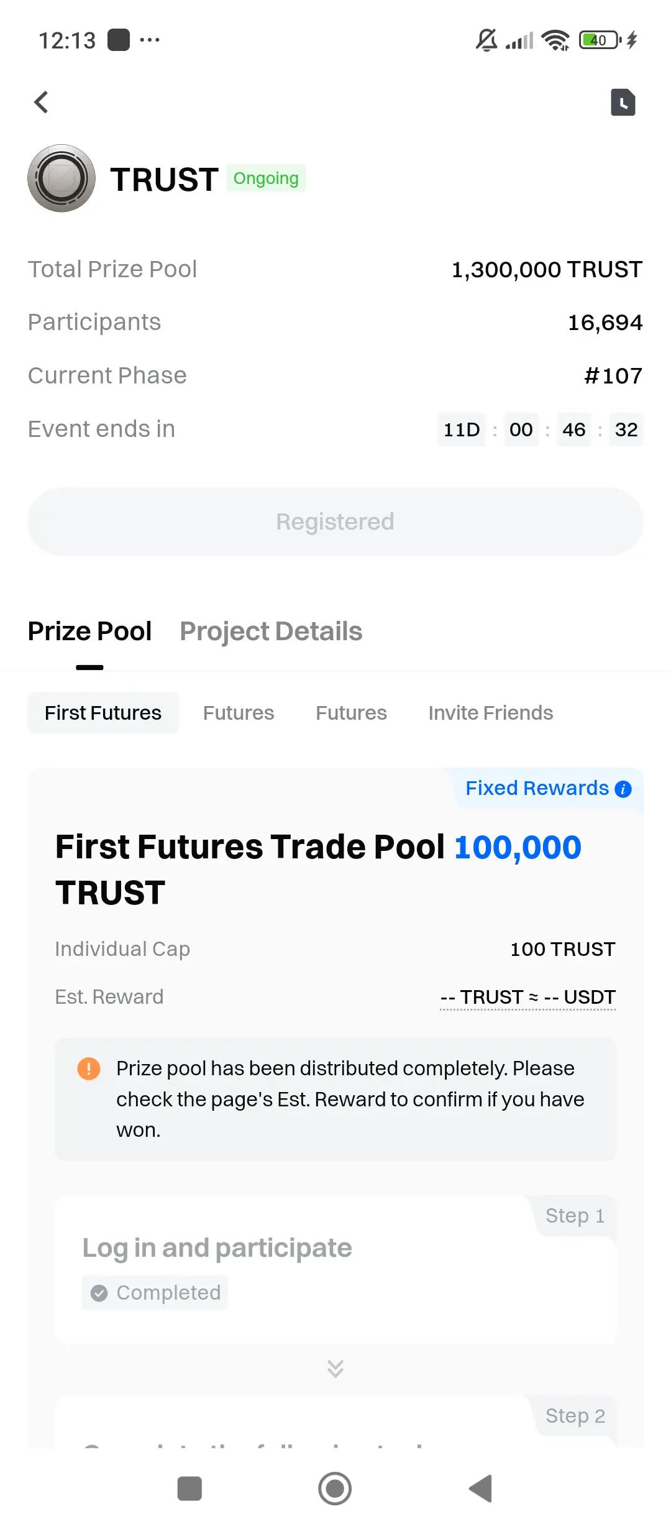Tap the Est. Reward dotted value
This screenshot has width=671, height=1529.
pyautogui.click(x=527, y=997)
